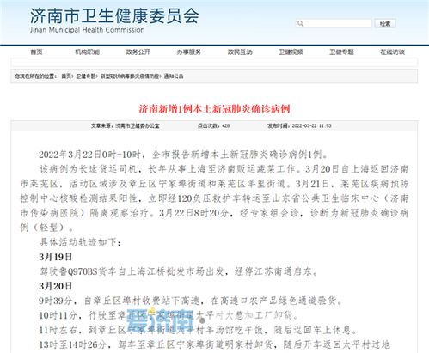The height and width of the screenshot is (353, 429).
Task: Click the magnifier icon in the search box
Action: tap(300, 23)
